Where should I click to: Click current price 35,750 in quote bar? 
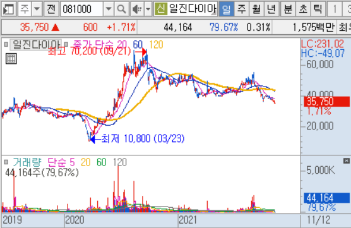pos(35,27)
